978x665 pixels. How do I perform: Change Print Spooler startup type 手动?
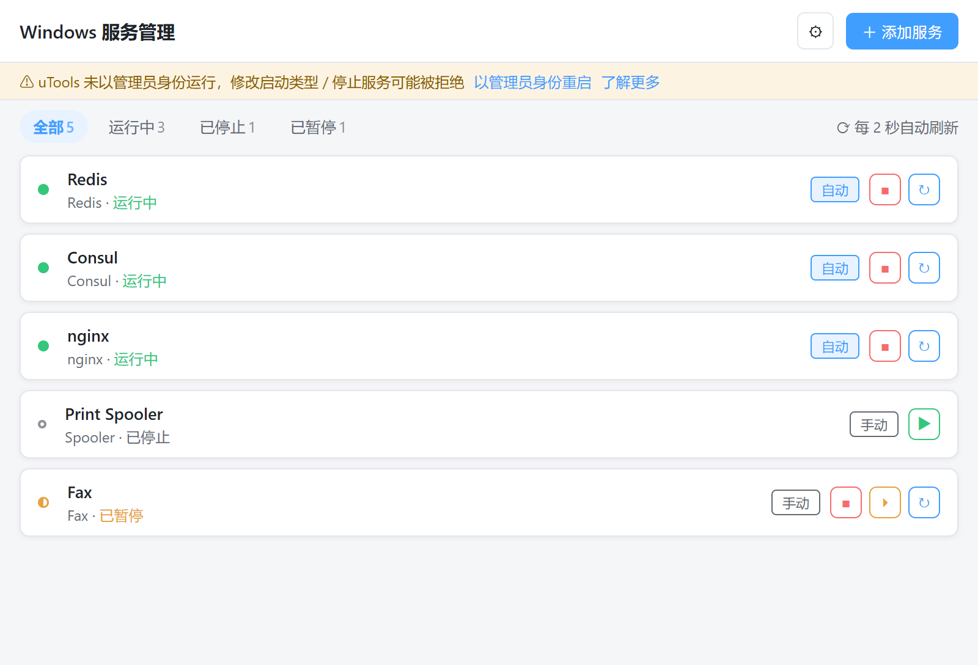pyautogui.click(x=874, y=424)
